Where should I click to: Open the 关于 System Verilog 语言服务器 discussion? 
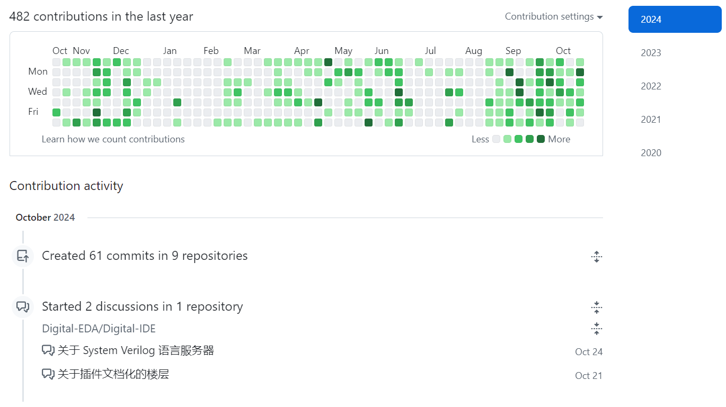click(x=136, y=350)
